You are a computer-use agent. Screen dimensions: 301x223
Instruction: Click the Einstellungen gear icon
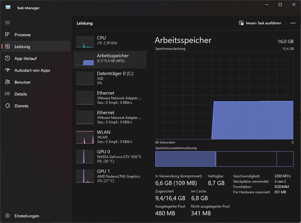coord(7,216)
